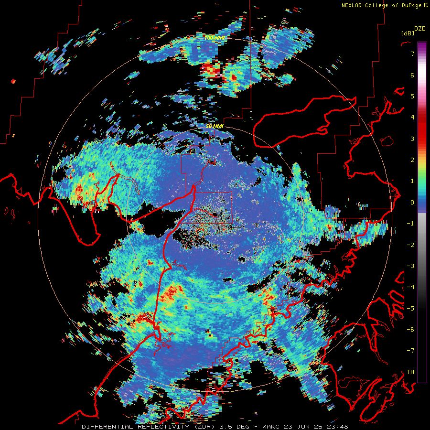The image size is (430, 430).
Task: Select the -1 dB scale value
Action: (x=410, y=224)
